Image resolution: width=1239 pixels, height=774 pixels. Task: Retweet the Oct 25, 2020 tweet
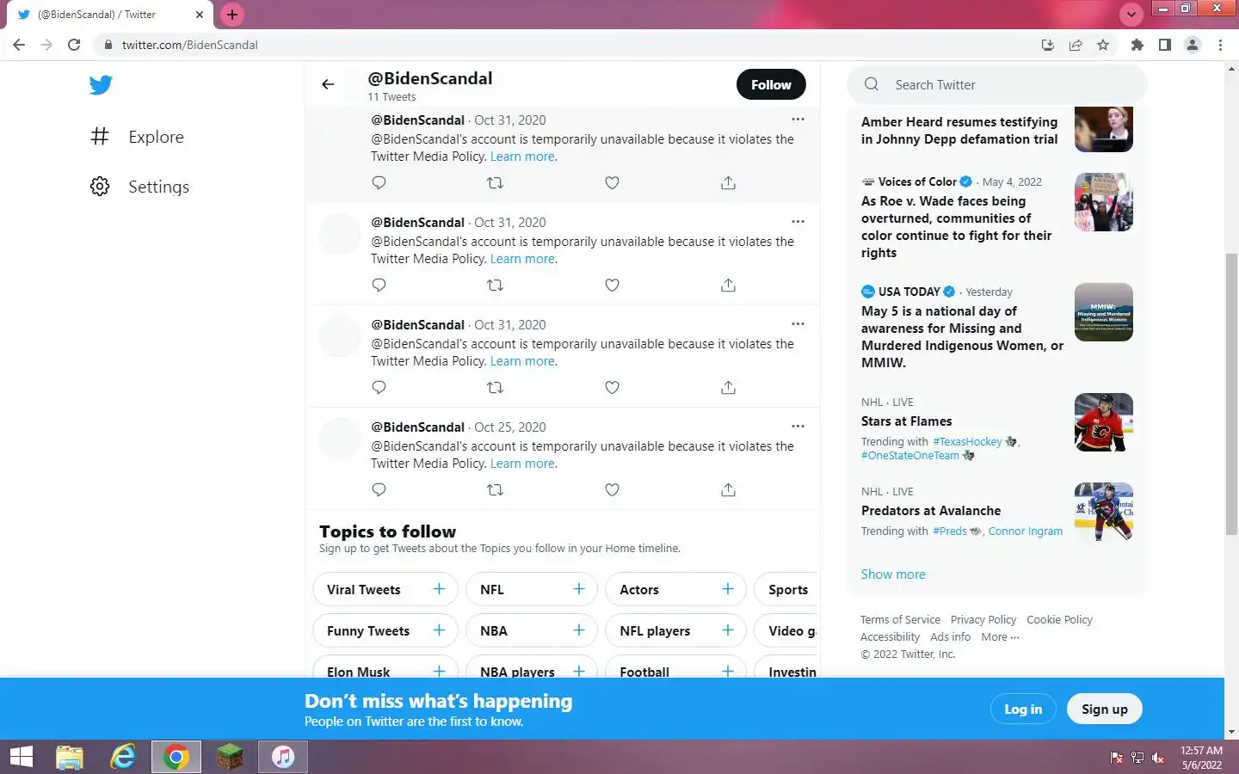click(x=495, y=489)
